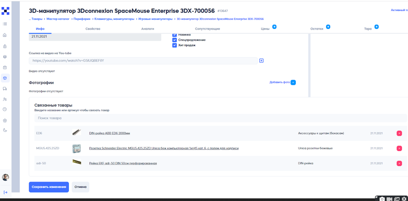Switch to the Свойства tab
The height and width of the screenshot is (201, 408).
tap(93, 29)
